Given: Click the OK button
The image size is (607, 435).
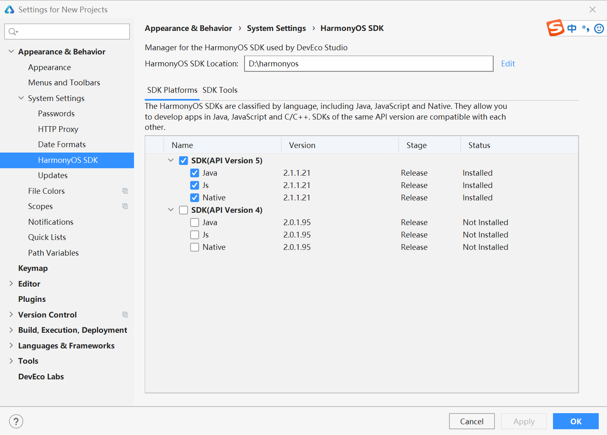Looking at the screenshot, I should click(x=576, y=421).
